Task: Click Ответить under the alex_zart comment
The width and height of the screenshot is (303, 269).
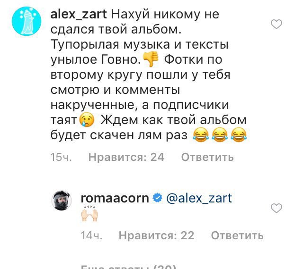Action: click(207, 157)
